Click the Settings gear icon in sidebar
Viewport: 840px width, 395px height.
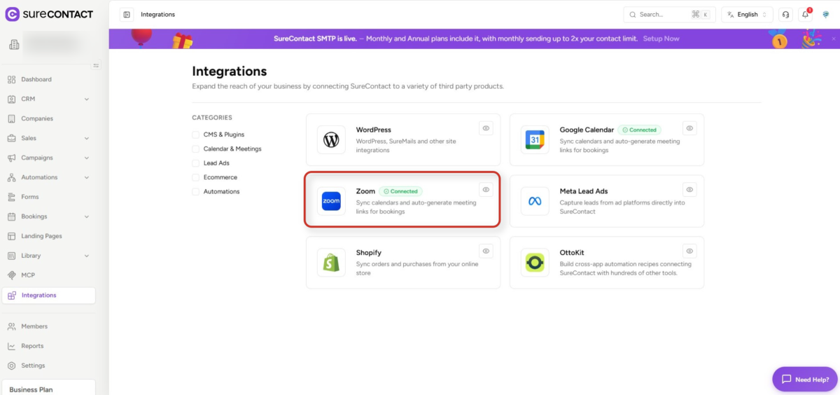coord(12,366)
